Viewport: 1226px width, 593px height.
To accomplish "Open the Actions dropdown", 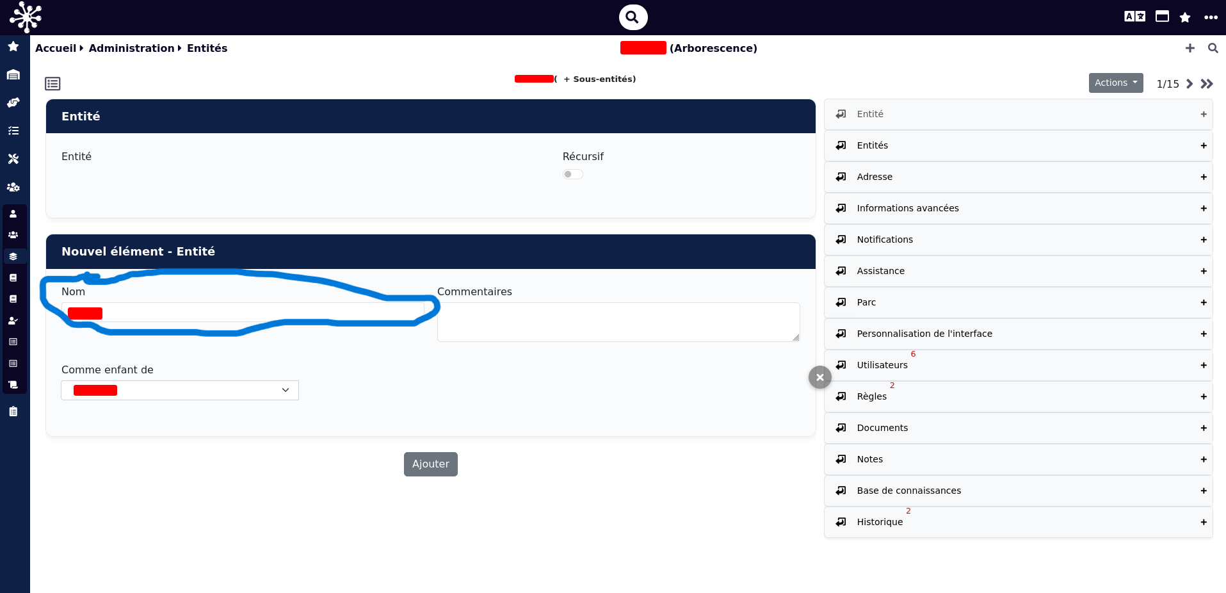I will coord(1116,83).
